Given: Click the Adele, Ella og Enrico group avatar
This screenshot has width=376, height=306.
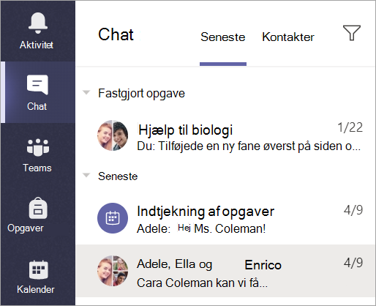Looking at the screenshot, I should click(x=113, y=271).
